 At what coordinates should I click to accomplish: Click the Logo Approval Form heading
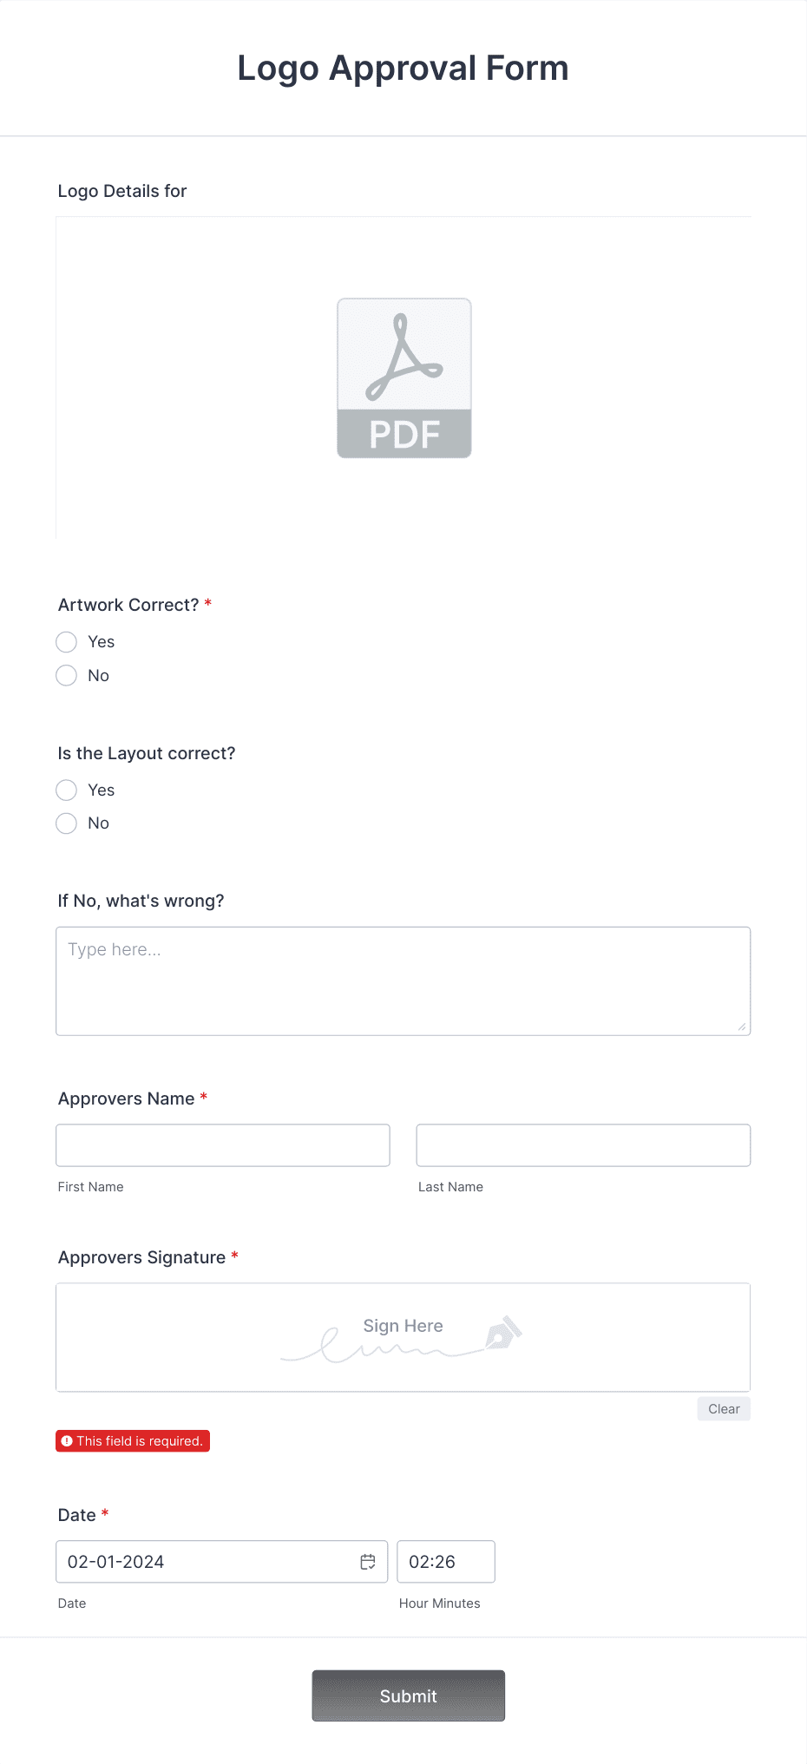[403, 69]
